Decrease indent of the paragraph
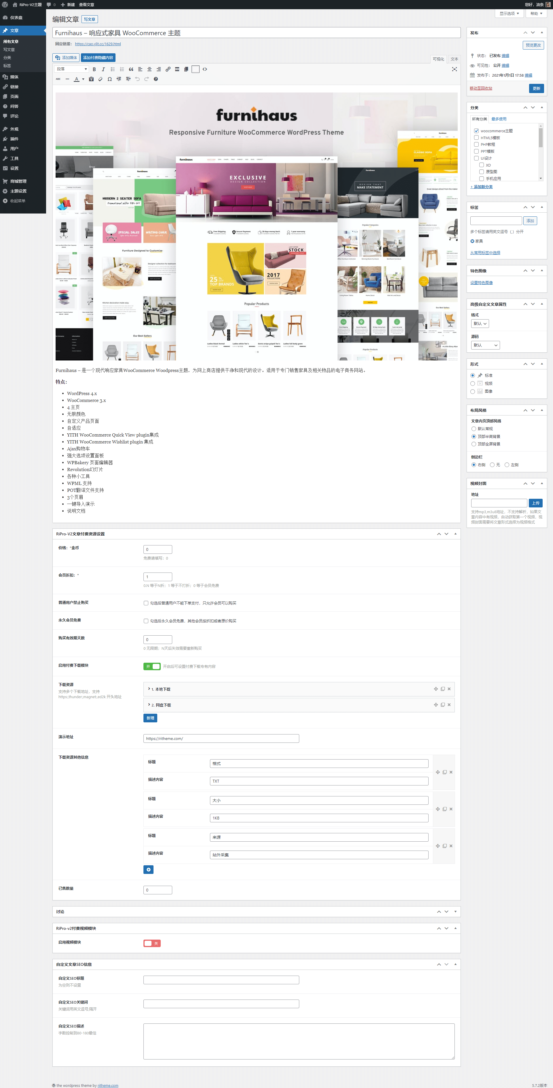The image size is (553, 1088). 119,79
